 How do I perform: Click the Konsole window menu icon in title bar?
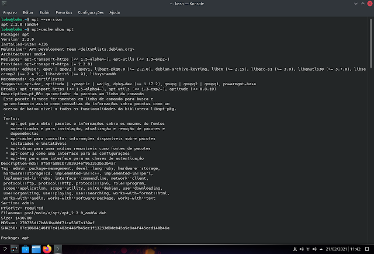4,4
